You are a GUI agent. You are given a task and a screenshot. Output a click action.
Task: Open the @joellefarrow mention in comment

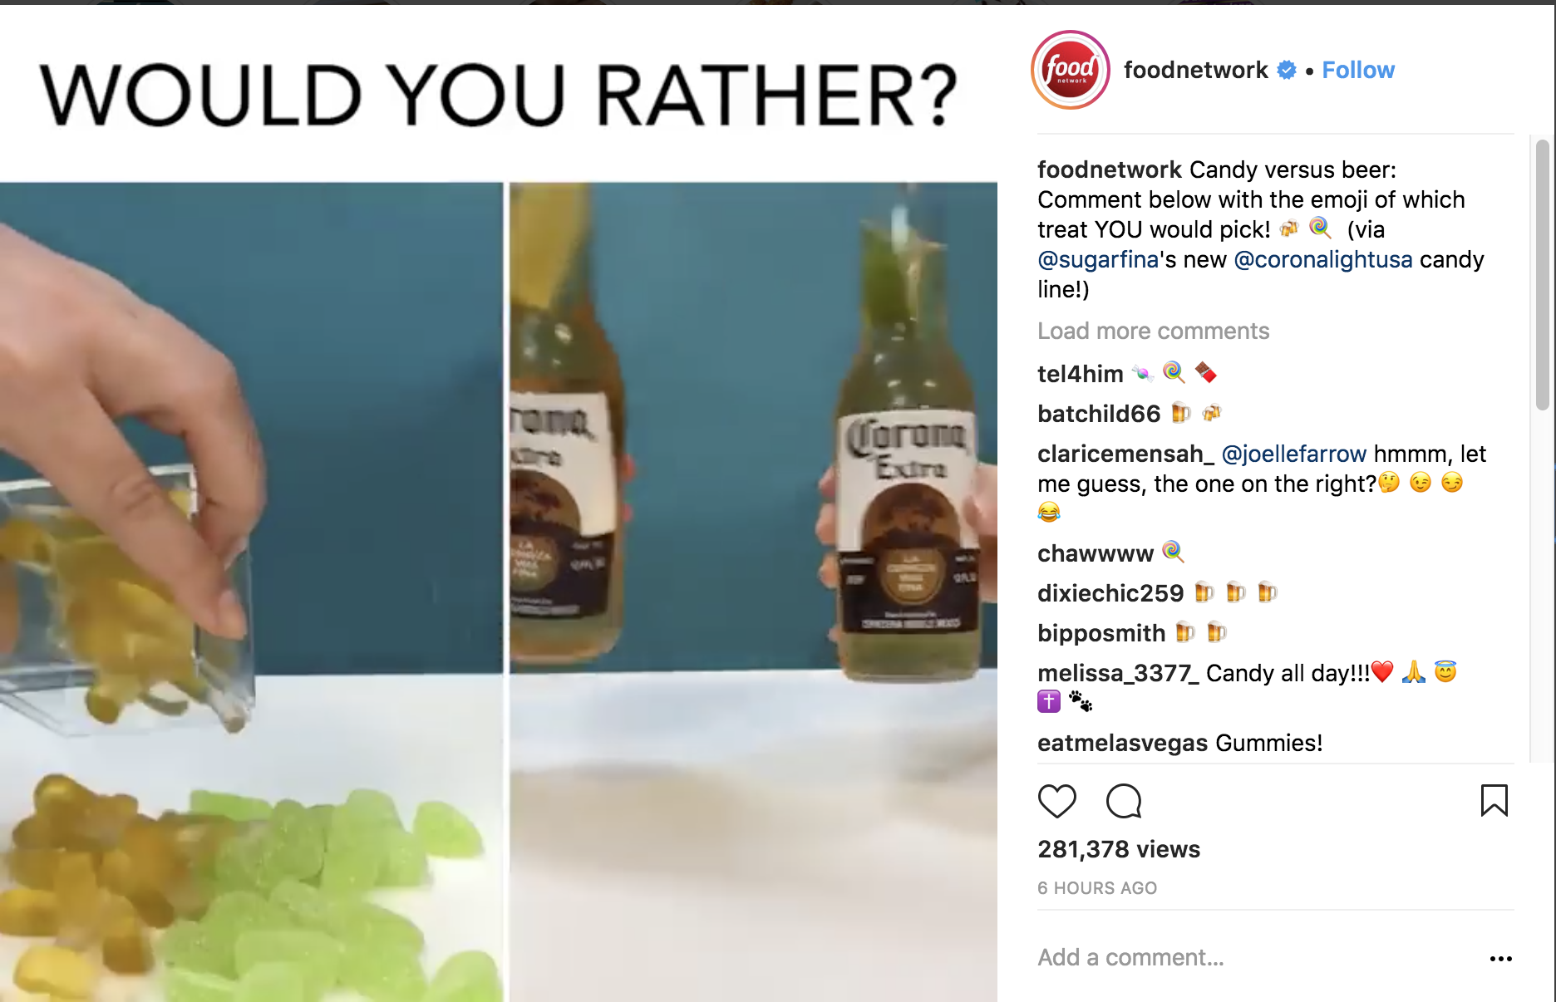tap(1294, 454)
